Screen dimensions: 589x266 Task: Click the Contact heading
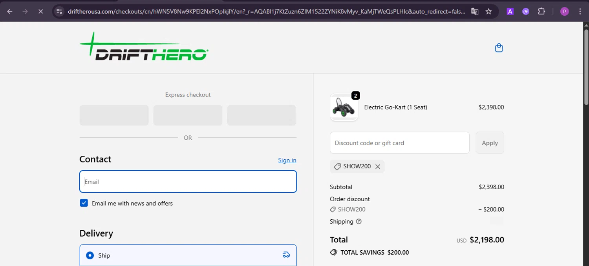pos(95,159)
